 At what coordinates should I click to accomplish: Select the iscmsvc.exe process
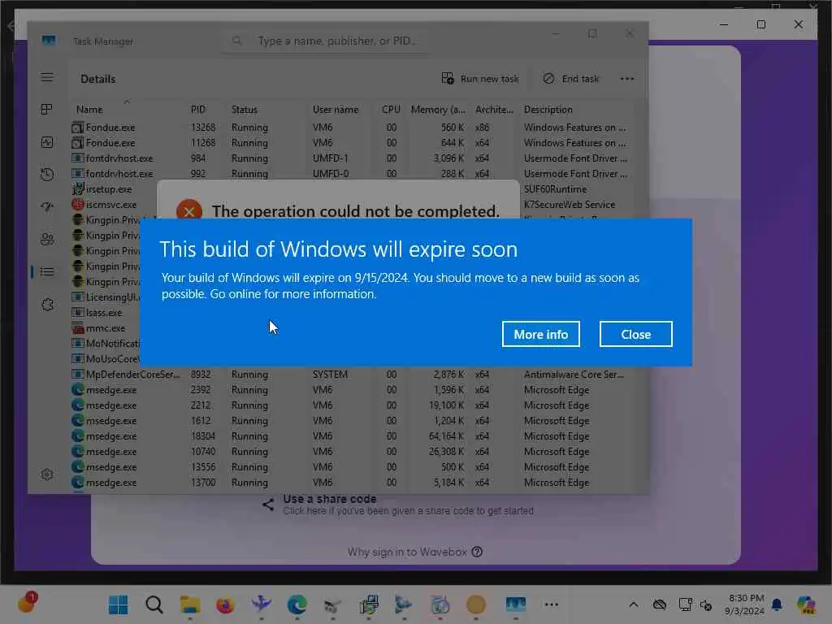[x=110, y=205]
